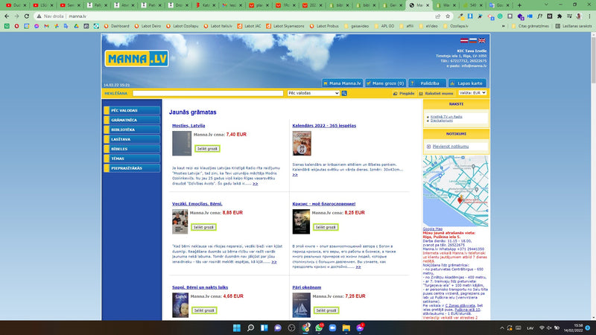Focus the Meklēšana search input field
Screen dimensions: 596x335
(x=208, y=93)
